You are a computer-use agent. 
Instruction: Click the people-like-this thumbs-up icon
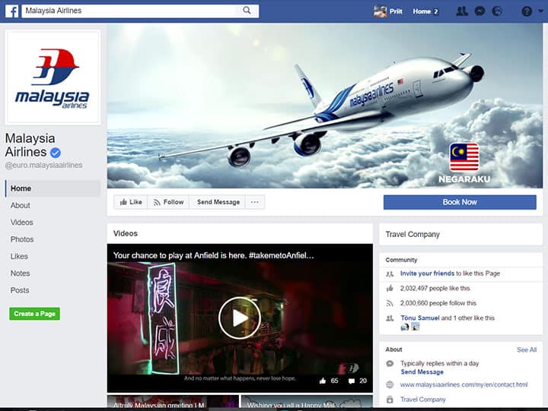click(x=390, y=288)
